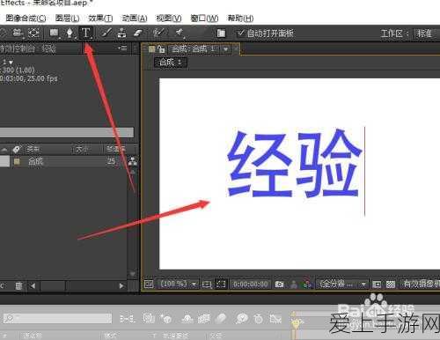Select the Eraser tool
The height and width of the screenshot is (340, 440).
pos(137,33)
